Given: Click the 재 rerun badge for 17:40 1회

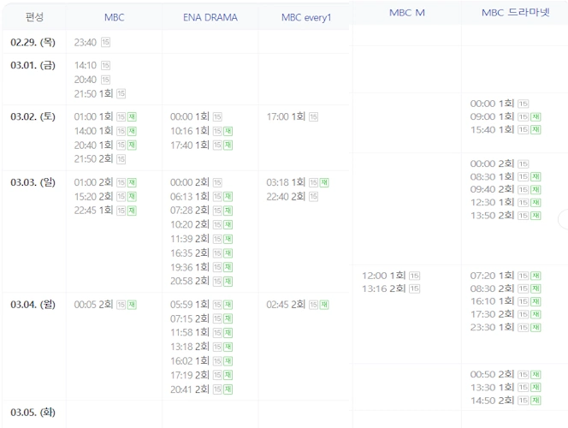Looking at the screenshot, I should [228, 145].
